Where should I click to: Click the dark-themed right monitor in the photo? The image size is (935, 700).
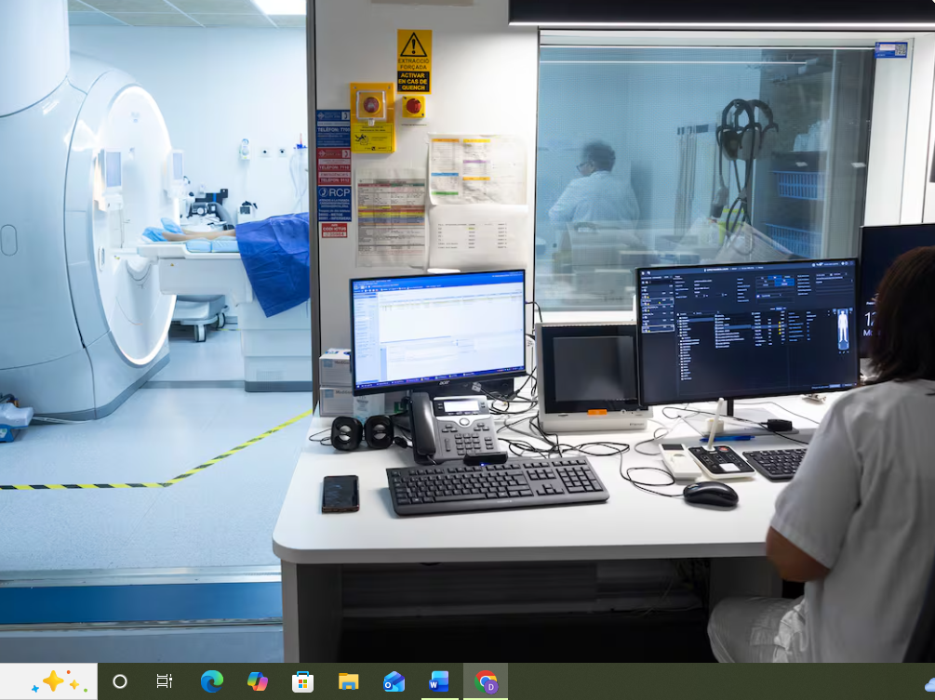[747, 332]
